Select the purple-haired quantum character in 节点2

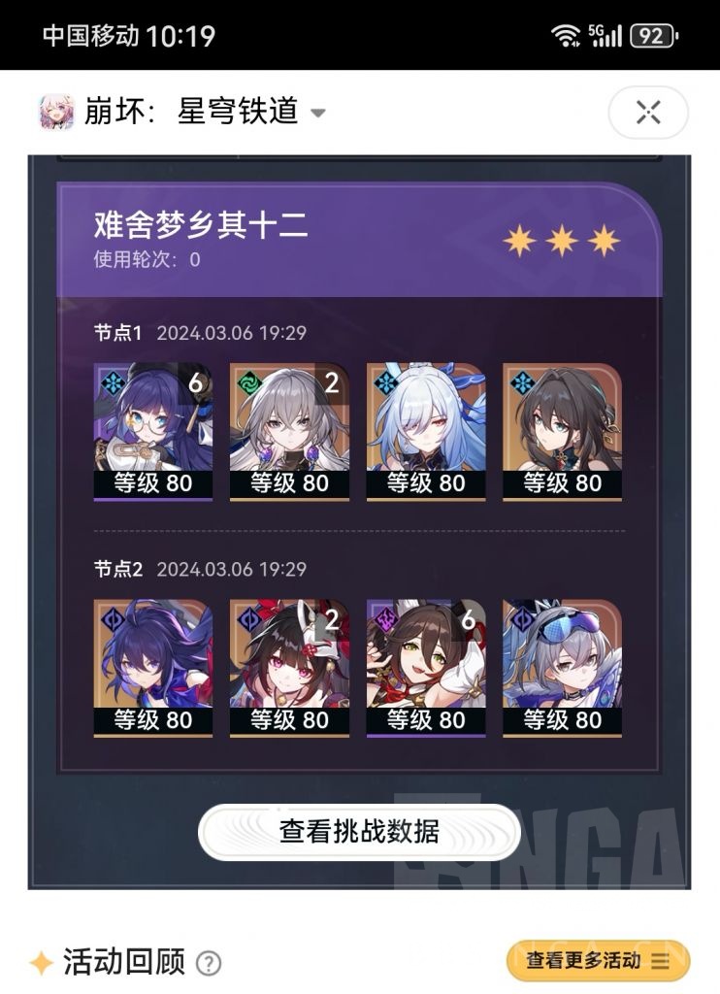pos(152,668)
